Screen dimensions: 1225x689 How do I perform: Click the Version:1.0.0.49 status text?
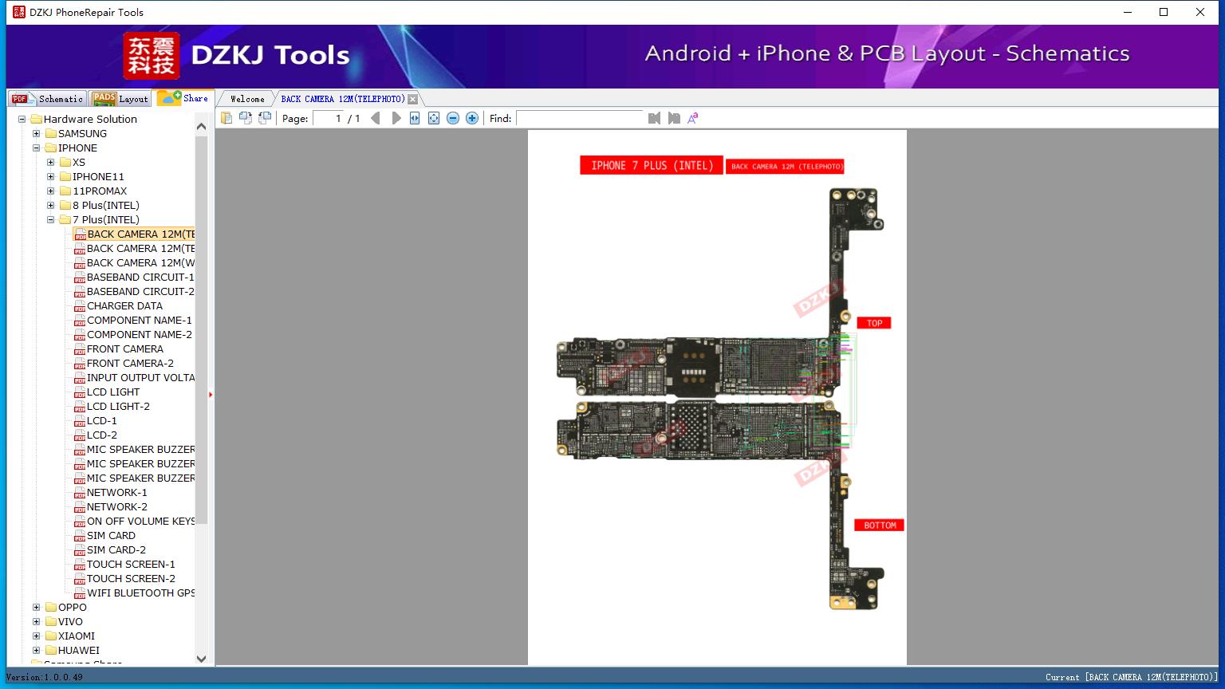coord(45,677)
